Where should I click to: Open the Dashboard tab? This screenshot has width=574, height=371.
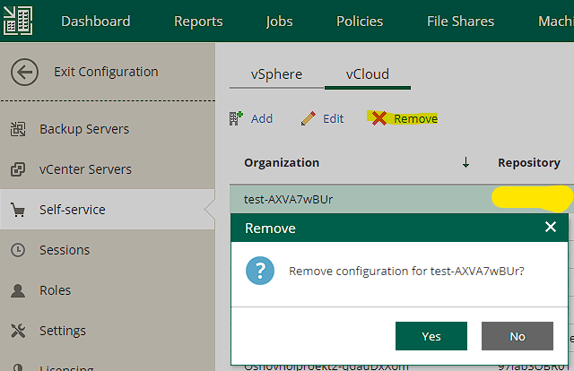[96, 22]
